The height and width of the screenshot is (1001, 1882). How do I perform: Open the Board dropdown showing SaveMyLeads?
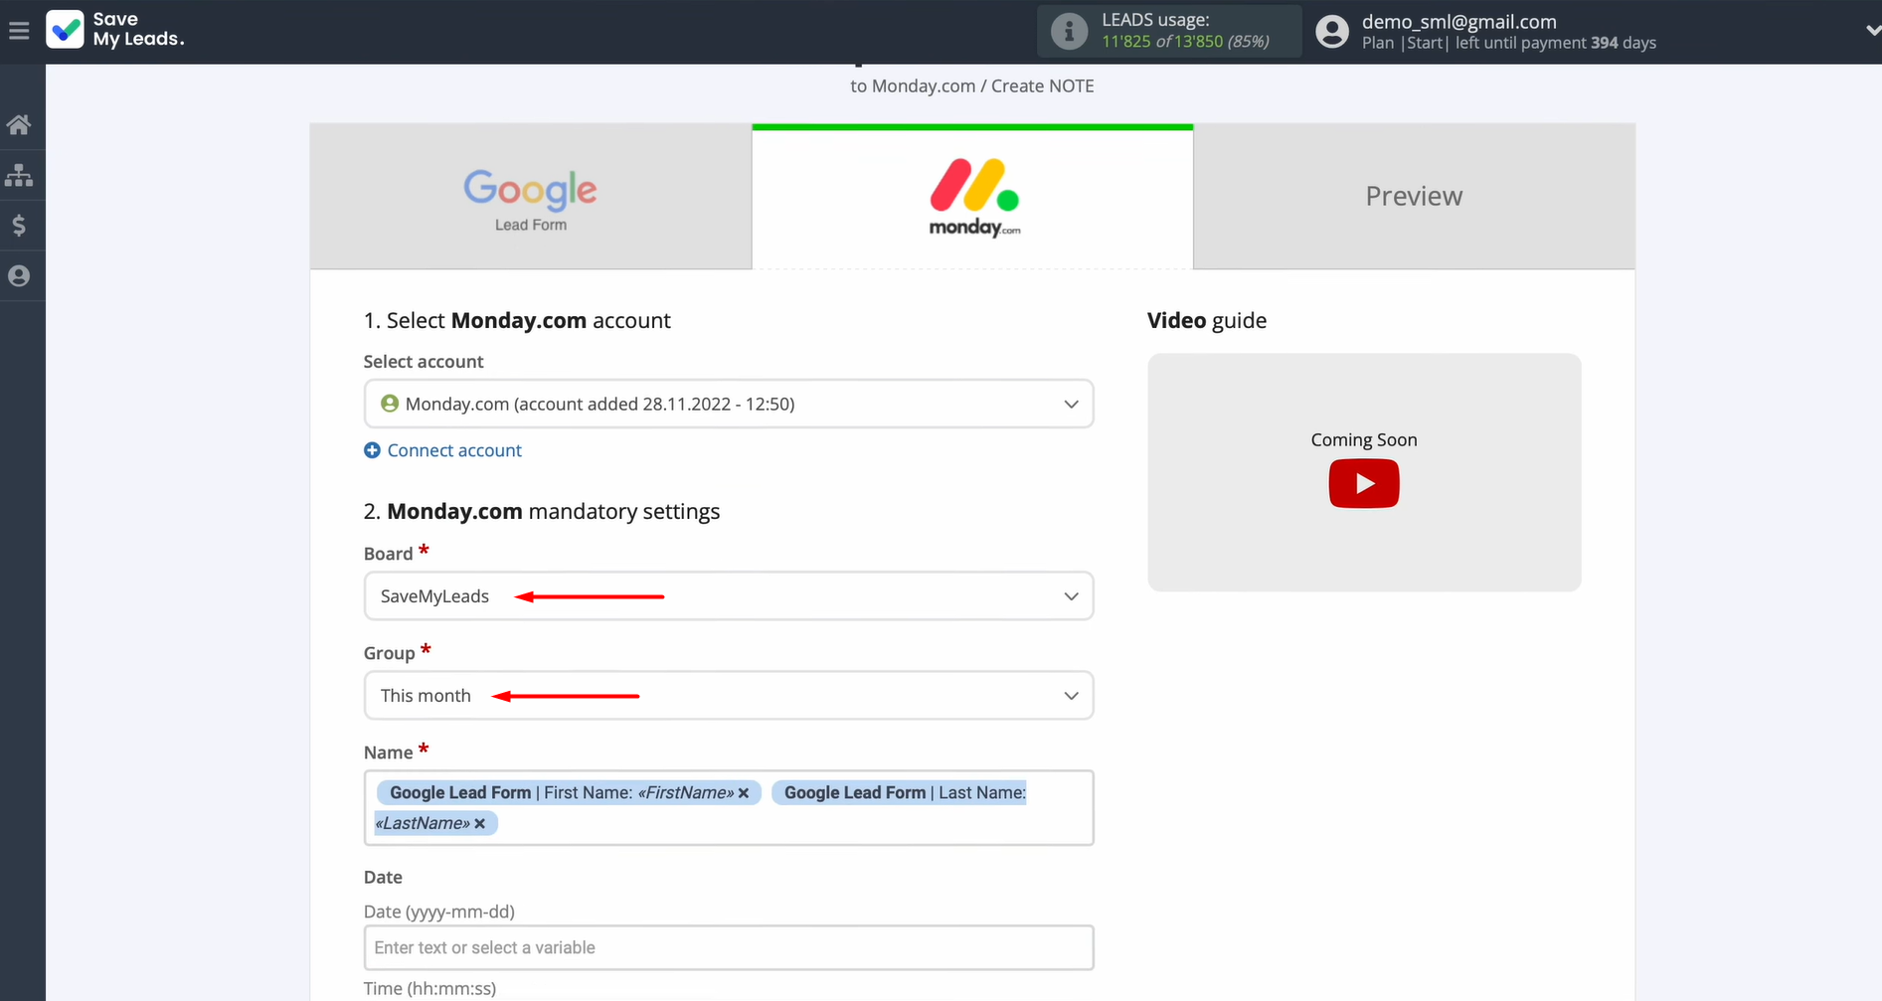pyautogui.click(x=728, y=596)
